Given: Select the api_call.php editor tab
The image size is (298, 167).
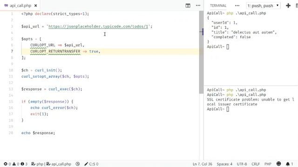Looking at the screenshot, I should [x=20, y=6].
